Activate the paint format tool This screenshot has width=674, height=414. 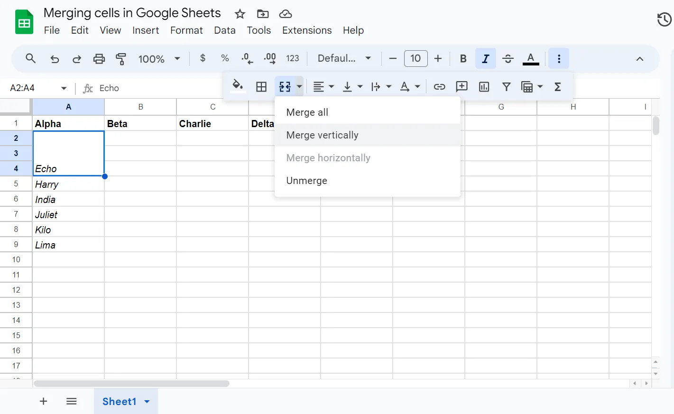(x=121, y=59)
